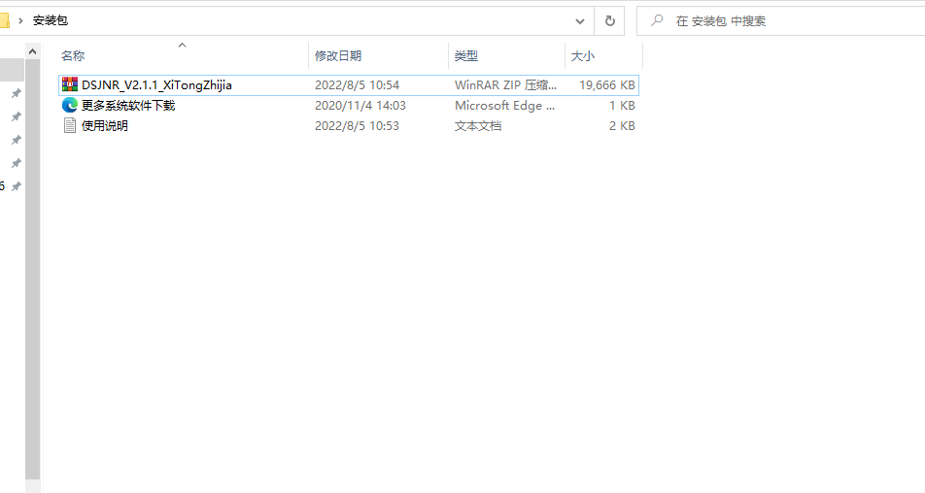Click the magnifier icon in search box

[657, 20]
